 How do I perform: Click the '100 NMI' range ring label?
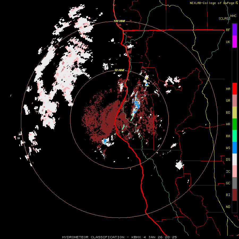pos(119,21)
